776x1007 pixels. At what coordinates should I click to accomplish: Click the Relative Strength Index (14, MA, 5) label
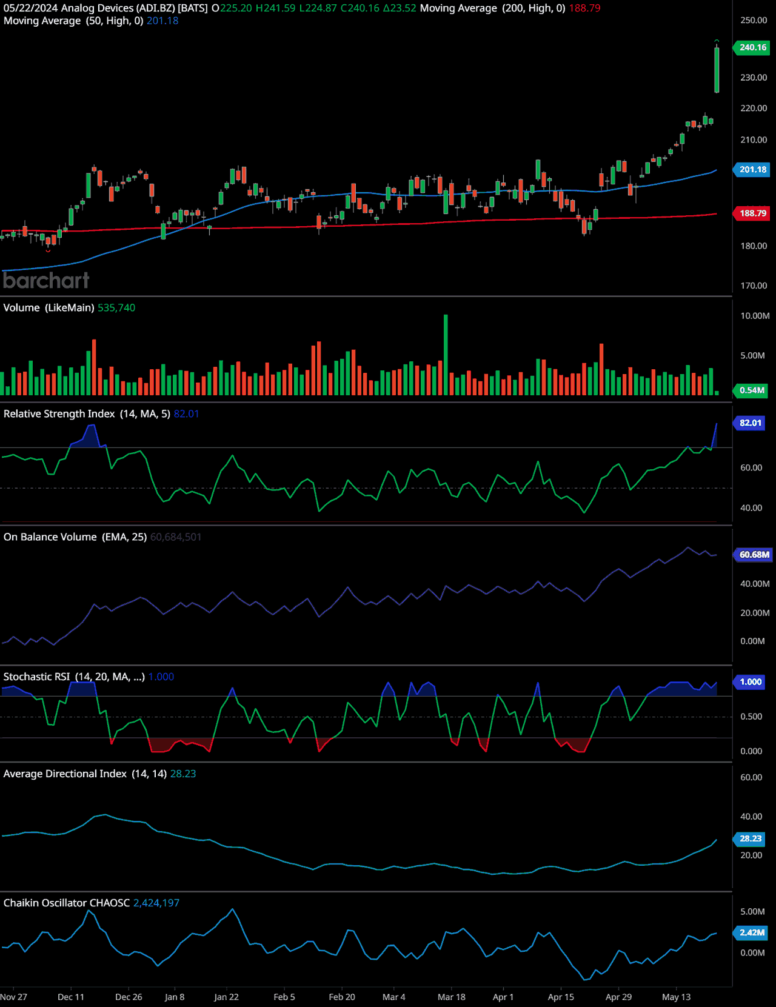click(x=87, y=414)
